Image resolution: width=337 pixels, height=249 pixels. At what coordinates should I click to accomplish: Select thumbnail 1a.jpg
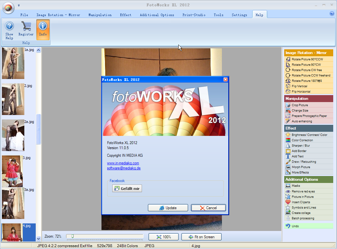pos(13,63)
